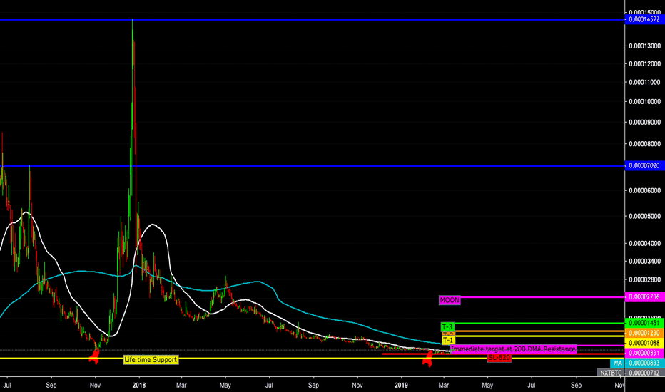Click the 0.00010000 price axis value

click(x=644, y=102)
